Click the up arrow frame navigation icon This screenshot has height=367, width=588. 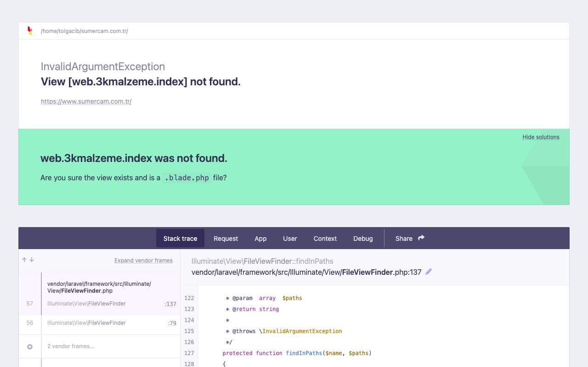[24, 260]
